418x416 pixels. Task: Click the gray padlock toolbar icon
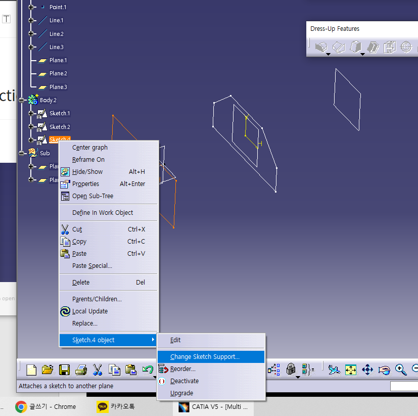coord(291,369)
